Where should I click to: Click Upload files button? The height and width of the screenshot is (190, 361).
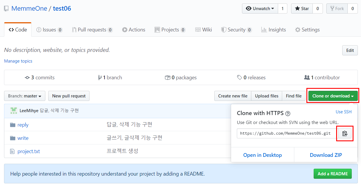pyautogui.click(x=267, y=96)
